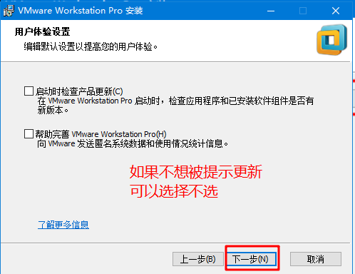This screenshot has height=274, width=355.
Task: Click the VMware Workstation Pro 安装 title text
Action: (x=81, y=11)
